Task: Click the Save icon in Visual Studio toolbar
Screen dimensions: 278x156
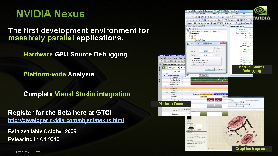Action: pos(199,17)
